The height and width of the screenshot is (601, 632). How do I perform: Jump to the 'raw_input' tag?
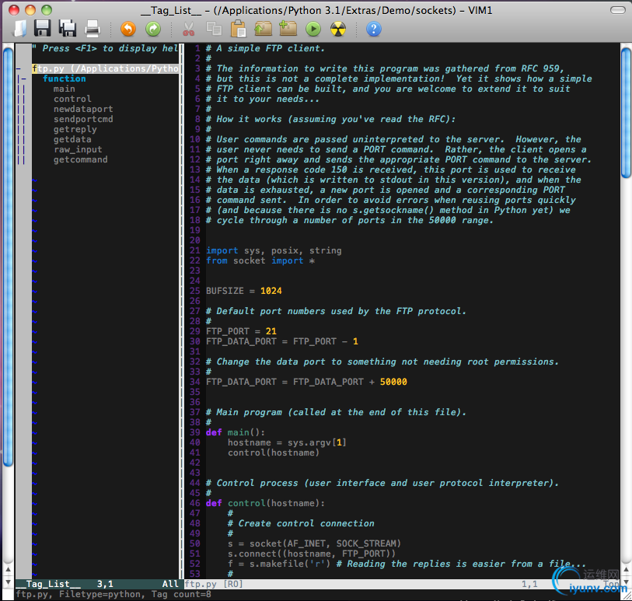78,149
